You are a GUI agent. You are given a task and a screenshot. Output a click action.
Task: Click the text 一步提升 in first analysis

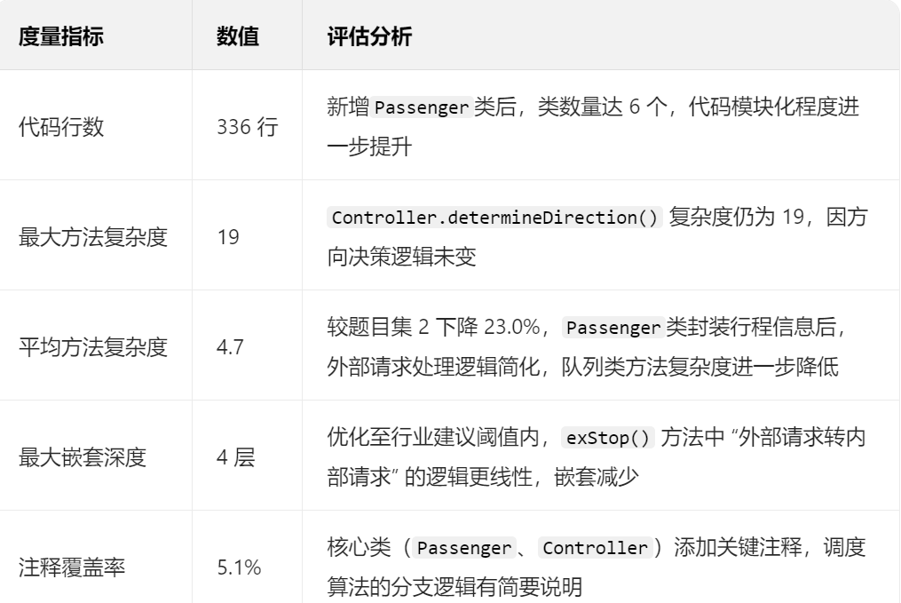point(369,147)
